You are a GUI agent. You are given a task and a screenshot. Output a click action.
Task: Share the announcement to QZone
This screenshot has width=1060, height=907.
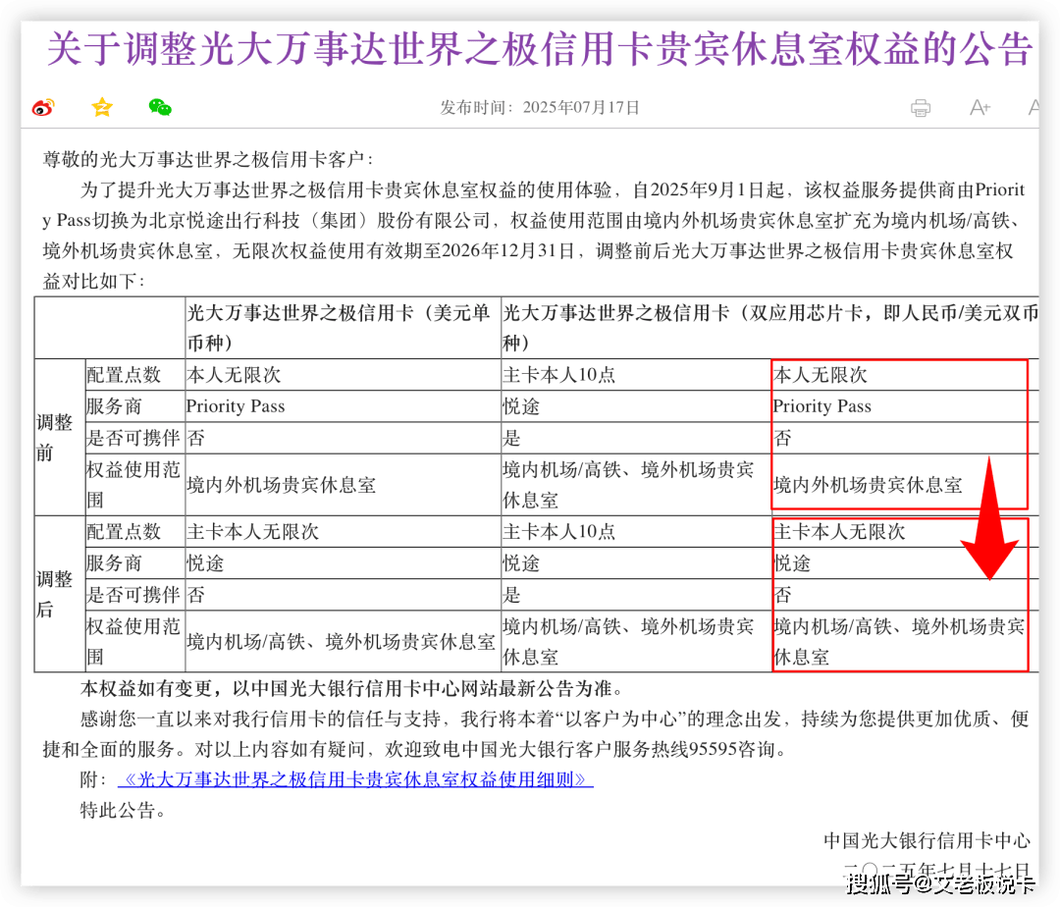pos(101,108)
